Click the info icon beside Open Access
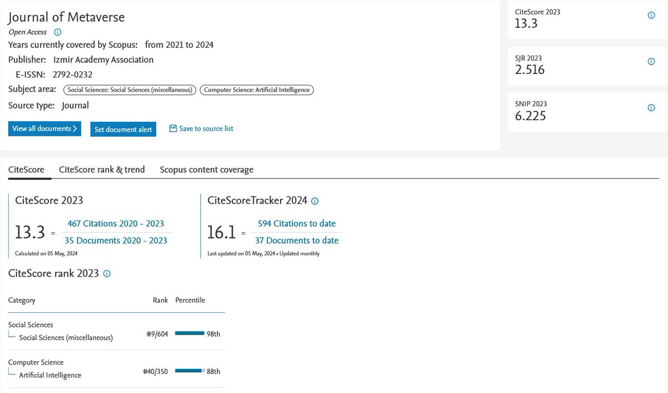 pos(58,32)
